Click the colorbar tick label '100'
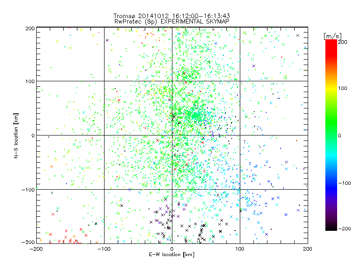Screen dimensions: 362x271 point(343,88)
